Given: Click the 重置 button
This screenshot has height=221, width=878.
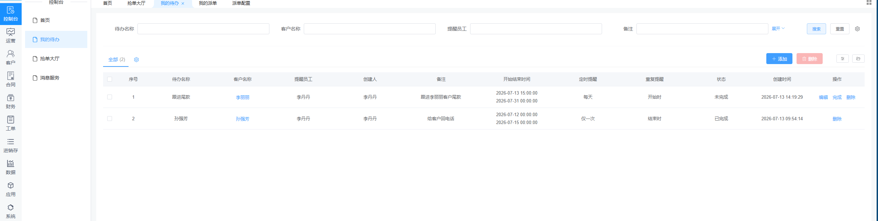Looking at the screenshot, I should 840,29.
